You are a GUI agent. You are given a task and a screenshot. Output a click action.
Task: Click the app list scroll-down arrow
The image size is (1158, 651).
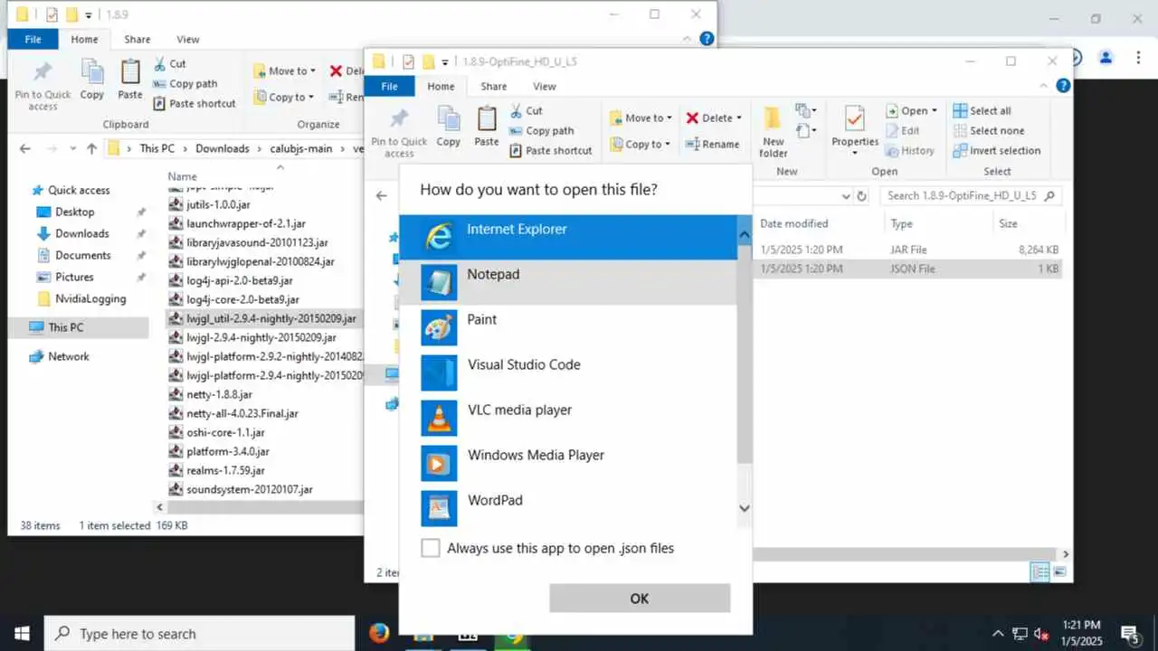click(x=745, y=508)
